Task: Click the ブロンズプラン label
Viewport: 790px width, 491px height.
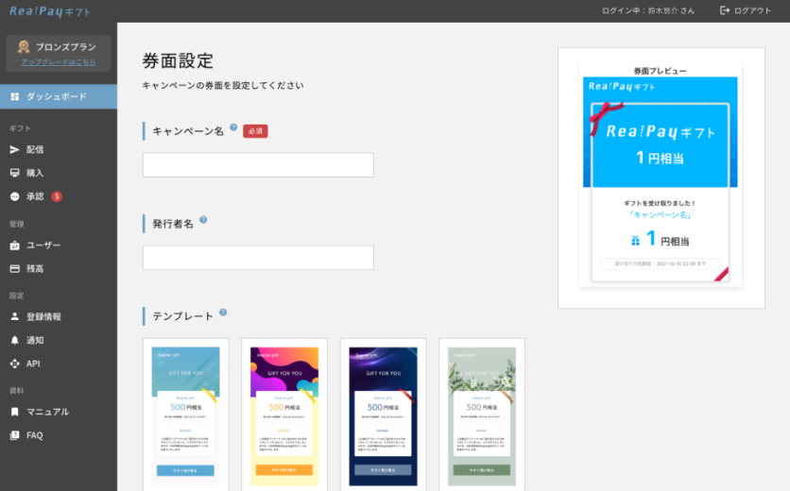Action: click(x=66, y=47)
